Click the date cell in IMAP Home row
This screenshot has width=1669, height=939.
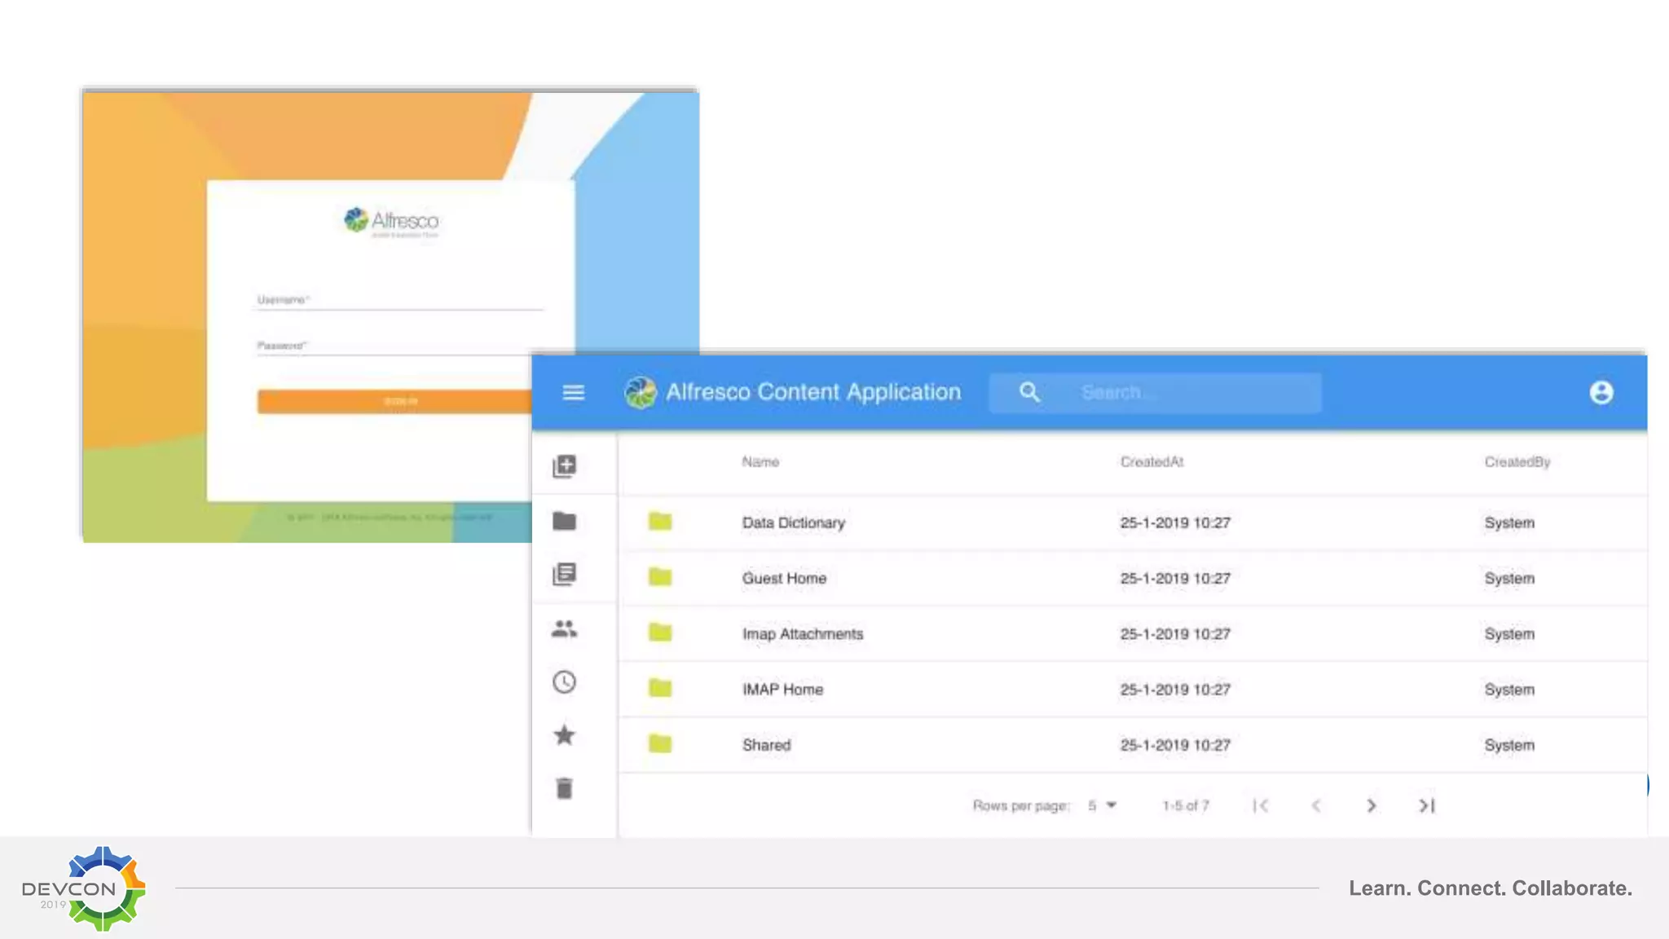1174,690
